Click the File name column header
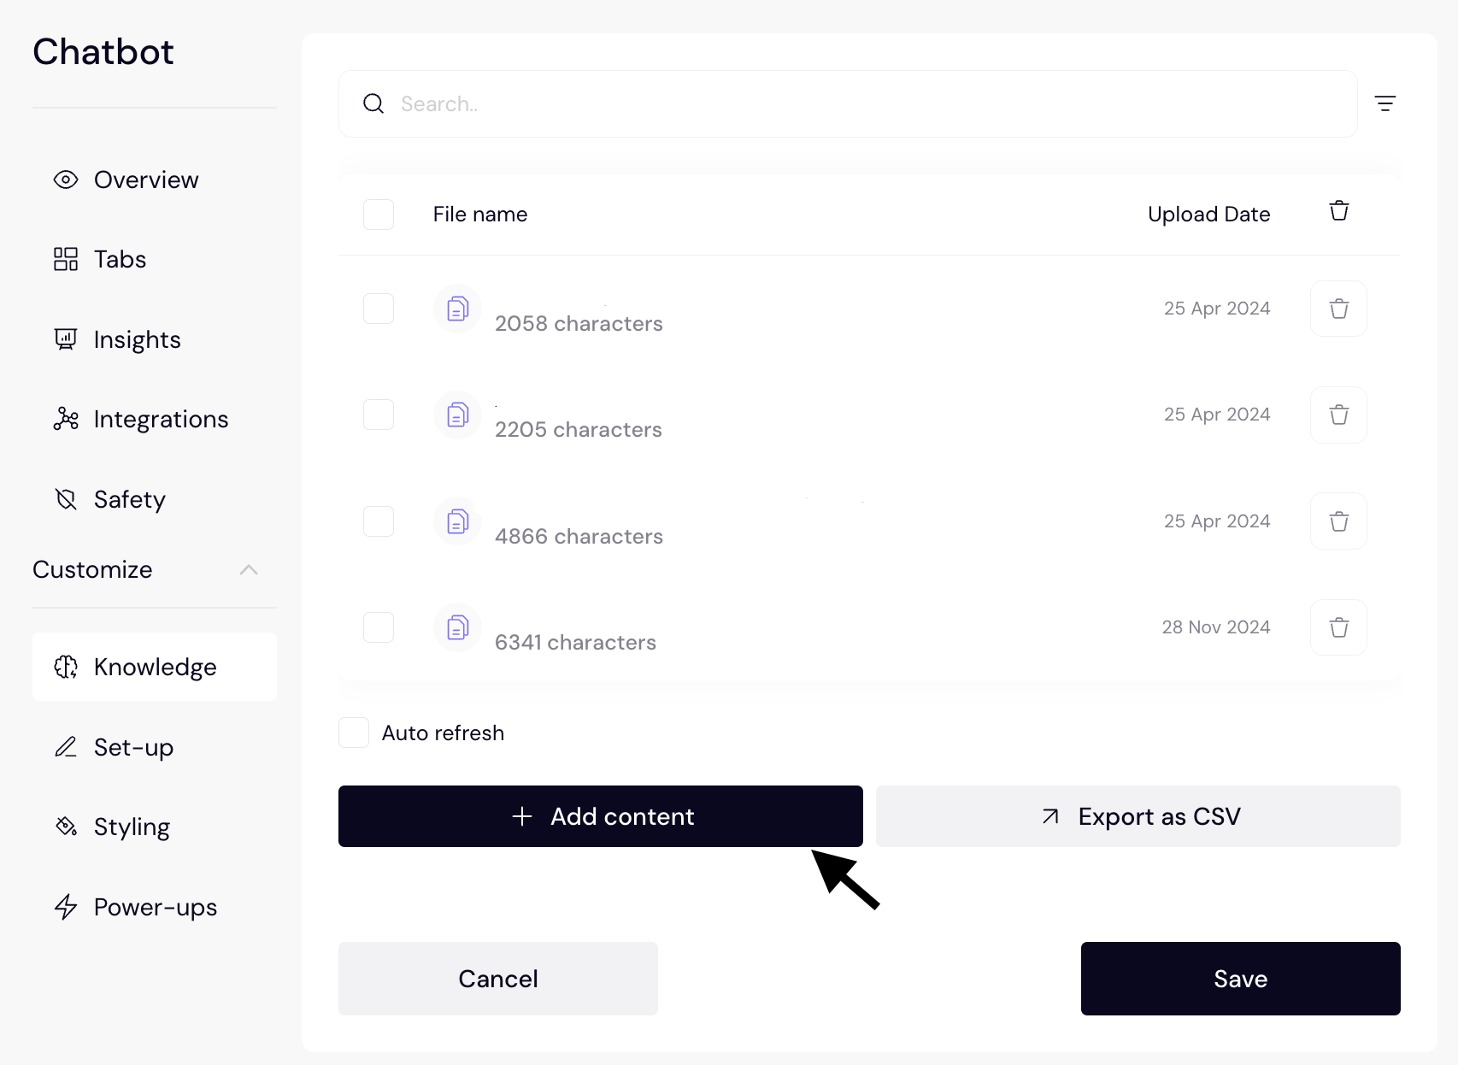 (x=480, y=215)
